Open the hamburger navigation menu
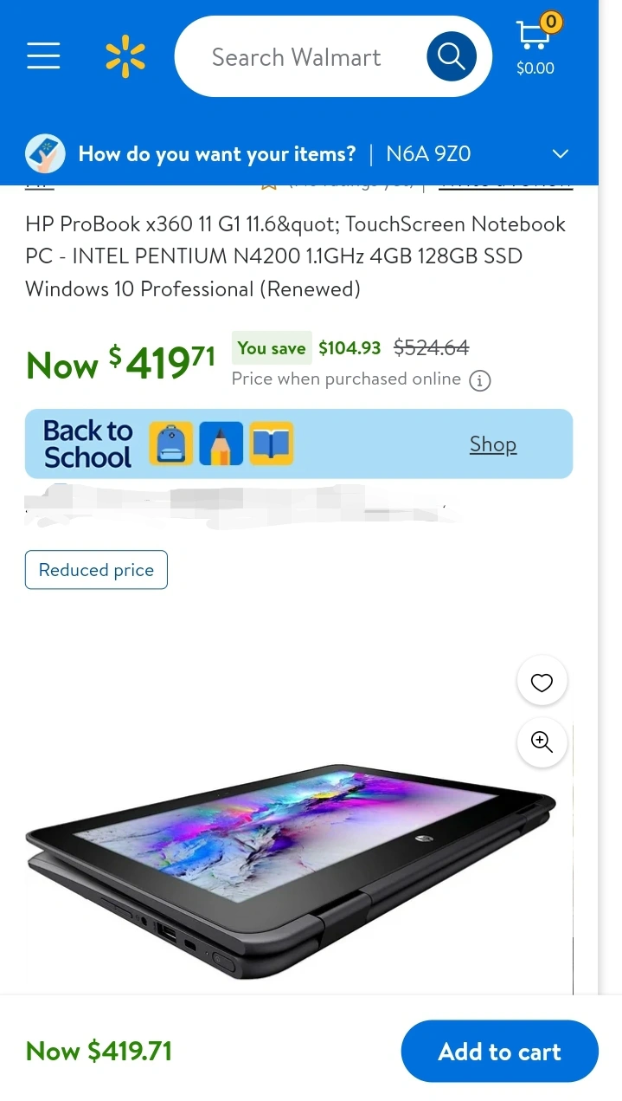Viewport: 622px width, 1101px height. [x=43, y=56]
